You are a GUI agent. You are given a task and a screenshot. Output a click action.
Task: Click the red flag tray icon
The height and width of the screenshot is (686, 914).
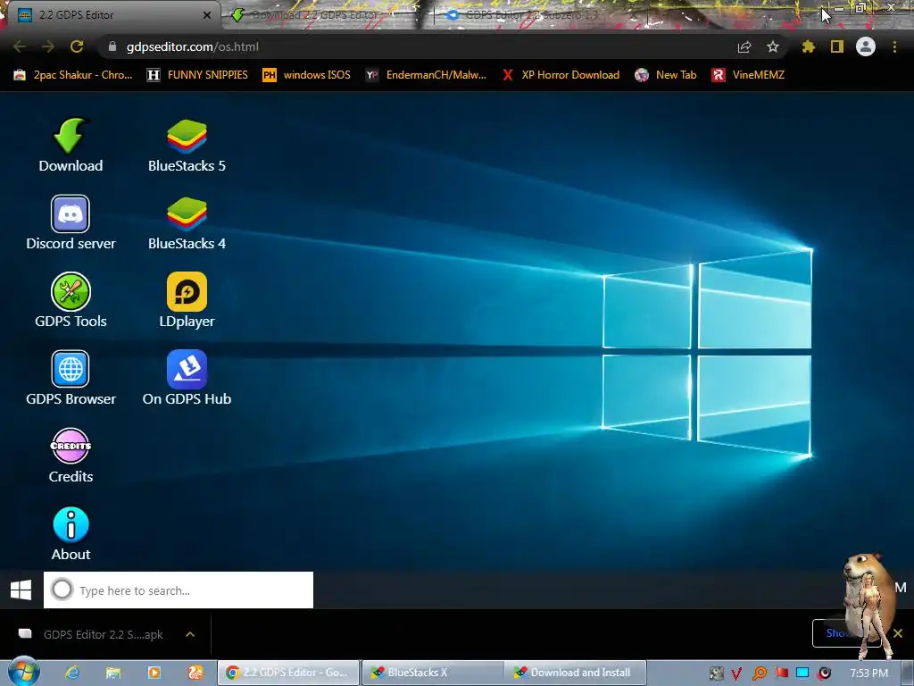tap(782, 673)
